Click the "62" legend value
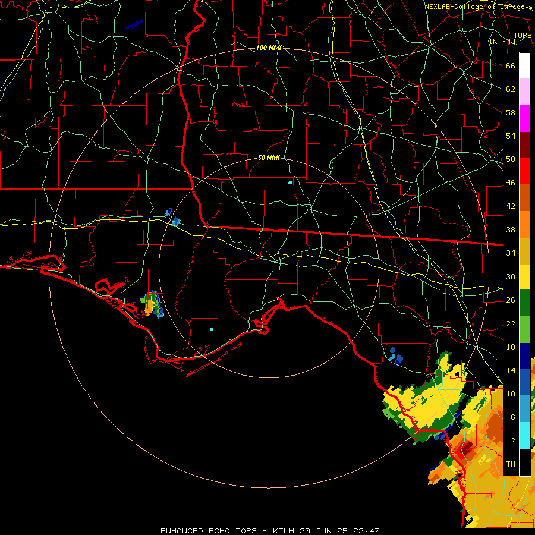Image resolution: width=535 pixels, height=535 pixels. (511, 89)
